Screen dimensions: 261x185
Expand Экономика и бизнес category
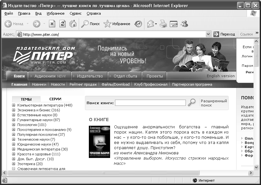pyautogui.click(x=14, y=110)
